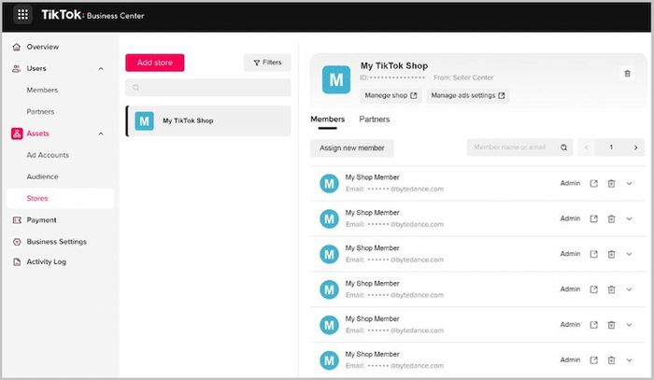Click the first My Shop Member name

(x=372, y=177)
